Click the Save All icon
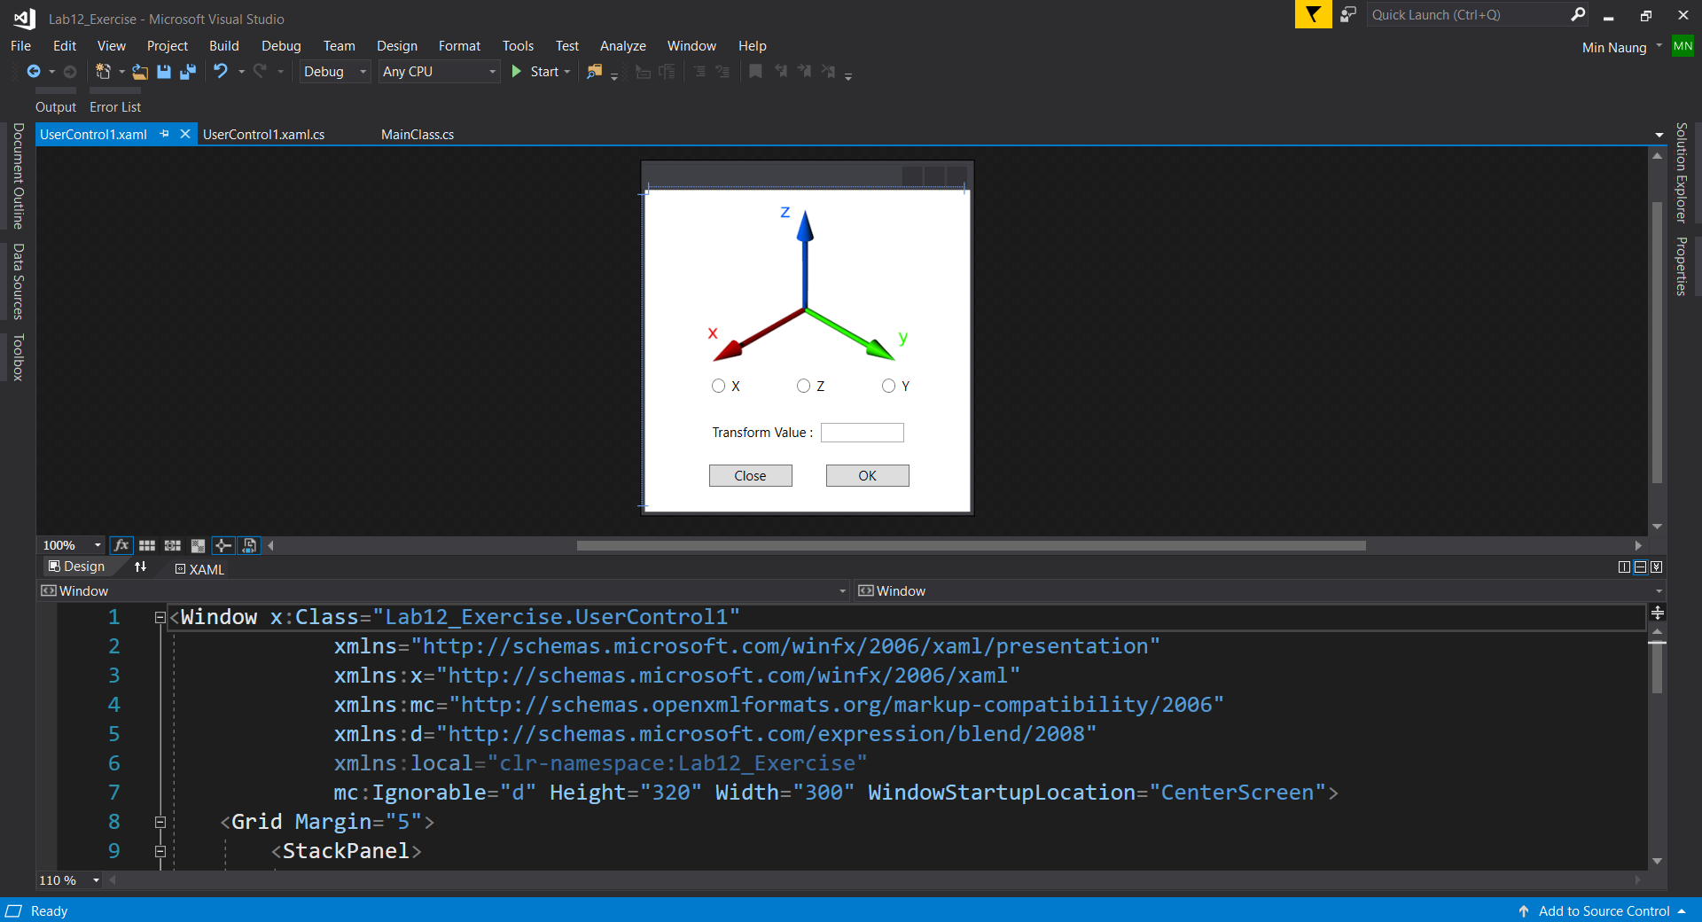 click(x=188, y=72)
